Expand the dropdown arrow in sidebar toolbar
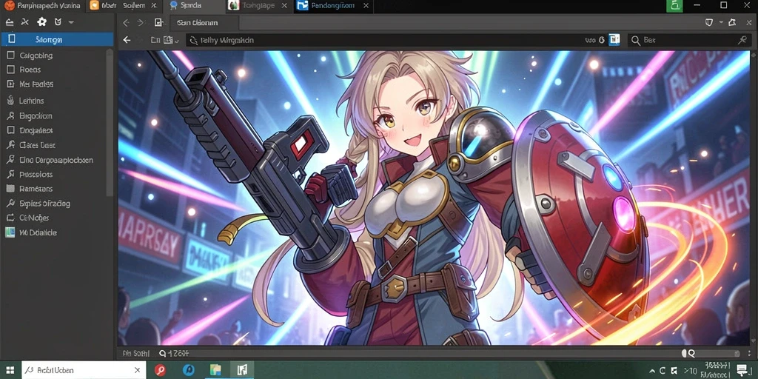 coord(71,22)
